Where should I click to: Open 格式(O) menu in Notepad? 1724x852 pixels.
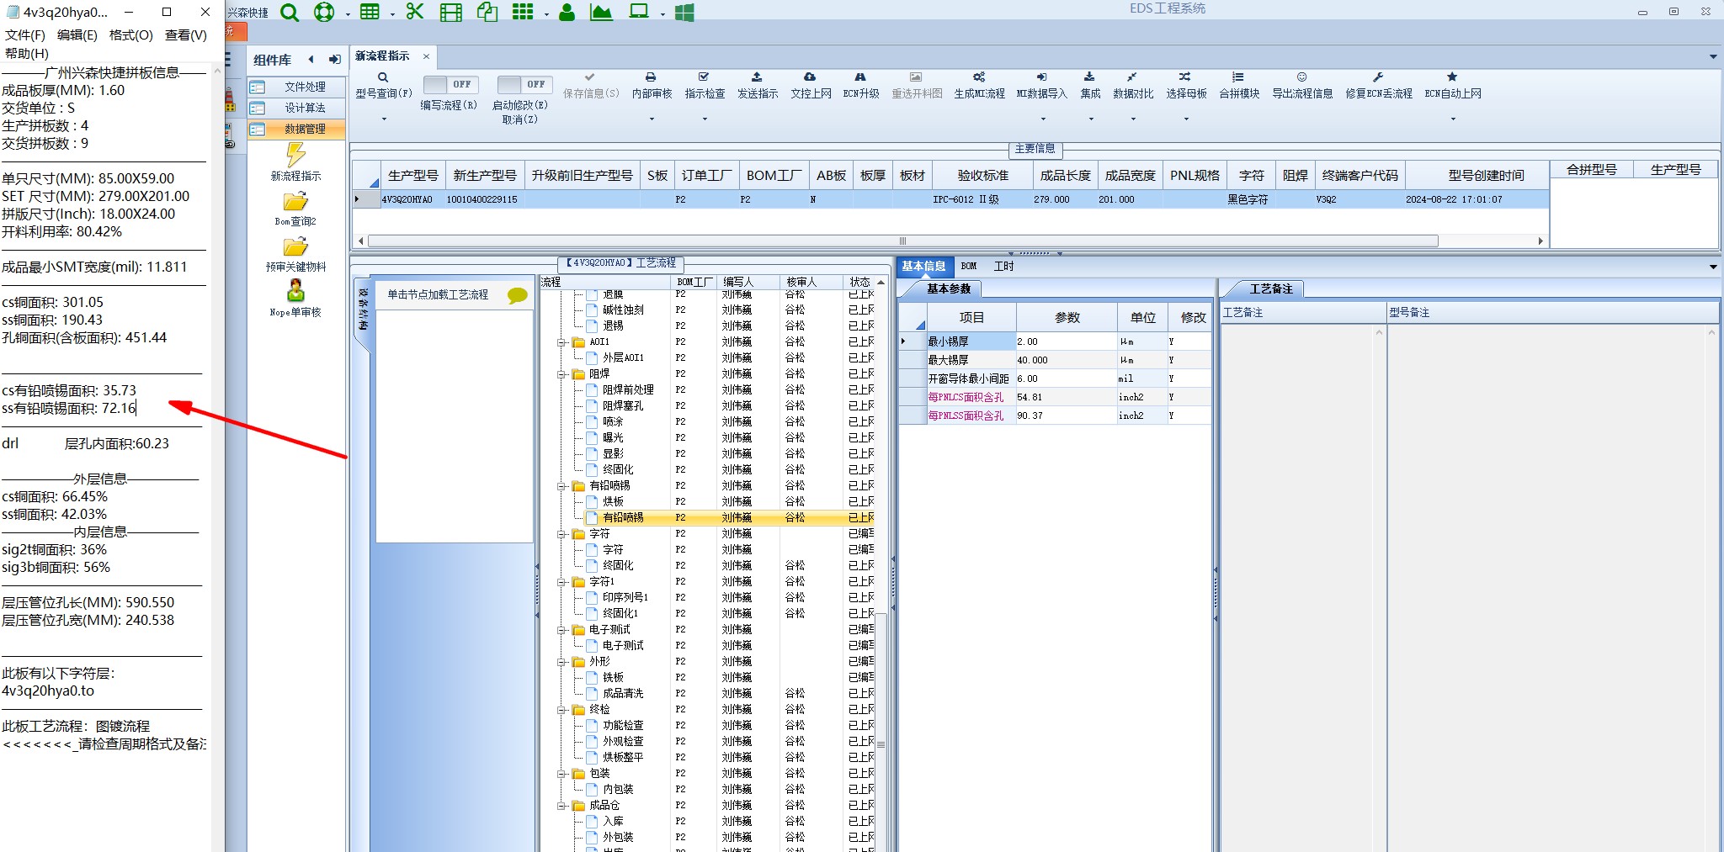click(x=131, y=35)
